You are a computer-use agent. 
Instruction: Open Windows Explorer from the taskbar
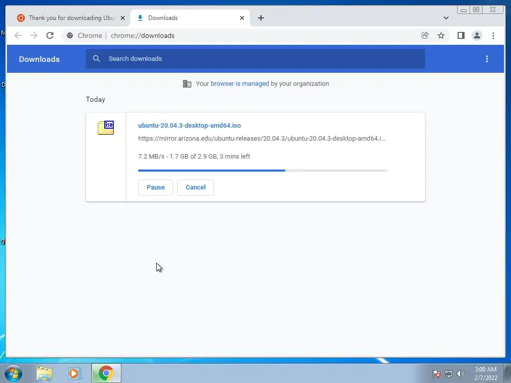[44, 374]
